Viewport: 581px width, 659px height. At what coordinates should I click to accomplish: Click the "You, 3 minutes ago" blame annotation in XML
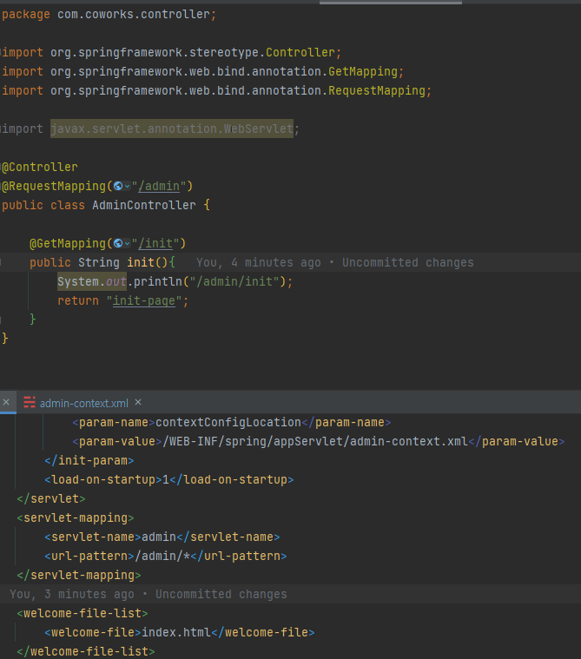pos(149,594)
